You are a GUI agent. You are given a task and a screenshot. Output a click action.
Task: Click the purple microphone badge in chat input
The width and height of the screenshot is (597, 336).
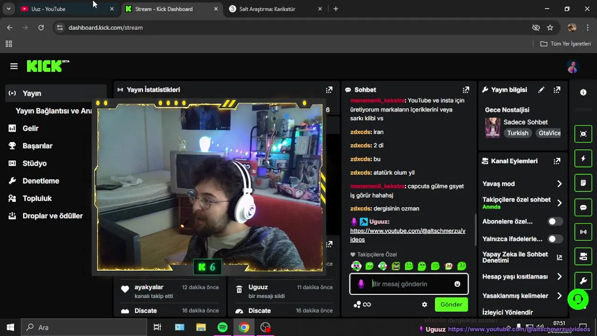coord(361,284)
